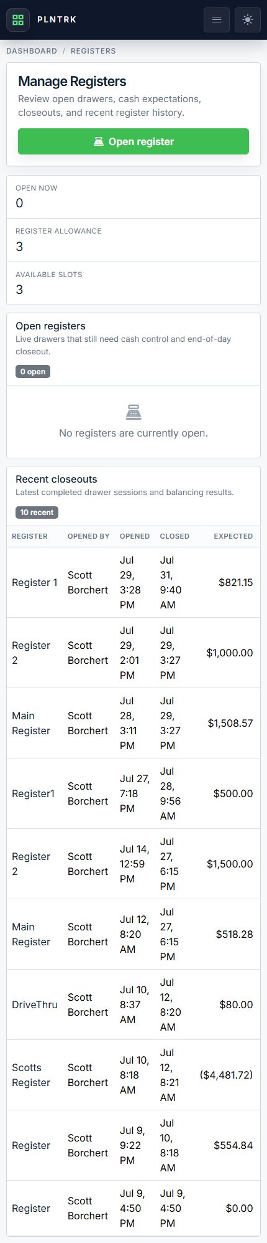Select the Register1 row with $500.00

(133, 793)
